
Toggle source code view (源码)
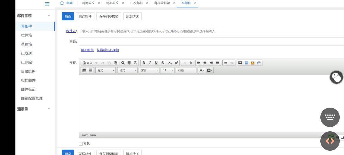point(87,63)
